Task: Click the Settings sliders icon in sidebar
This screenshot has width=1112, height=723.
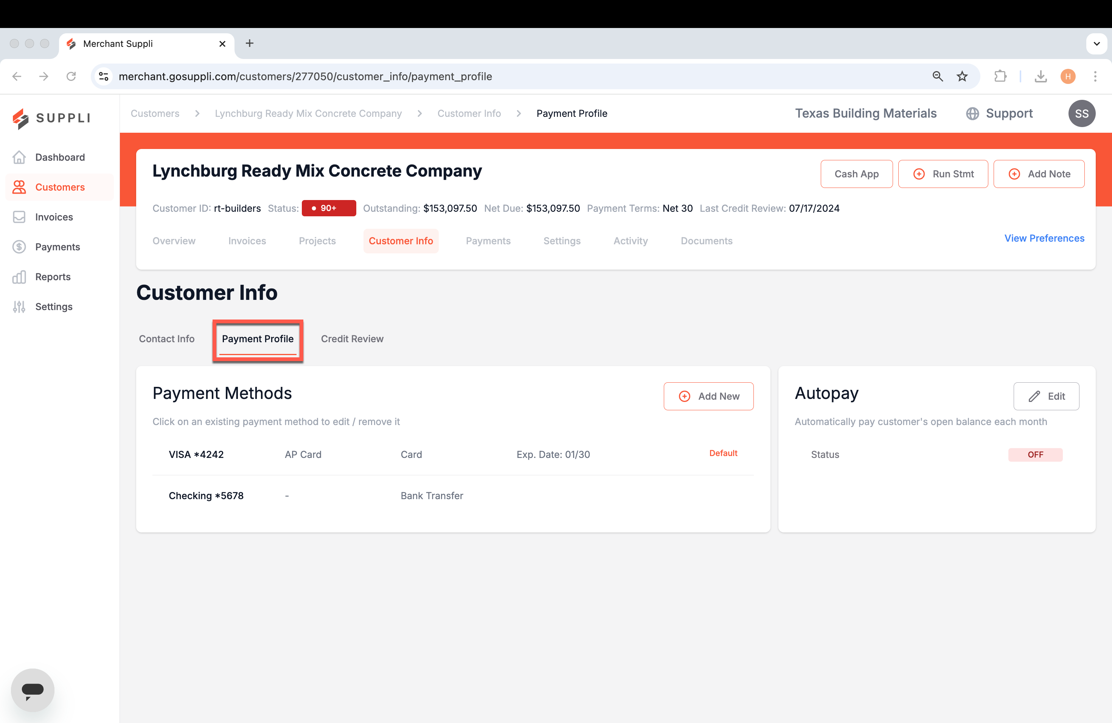Action: click(19, 307)
